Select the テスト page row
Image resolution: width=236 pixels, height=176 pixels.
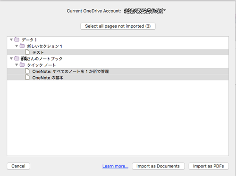click(118, 52)
